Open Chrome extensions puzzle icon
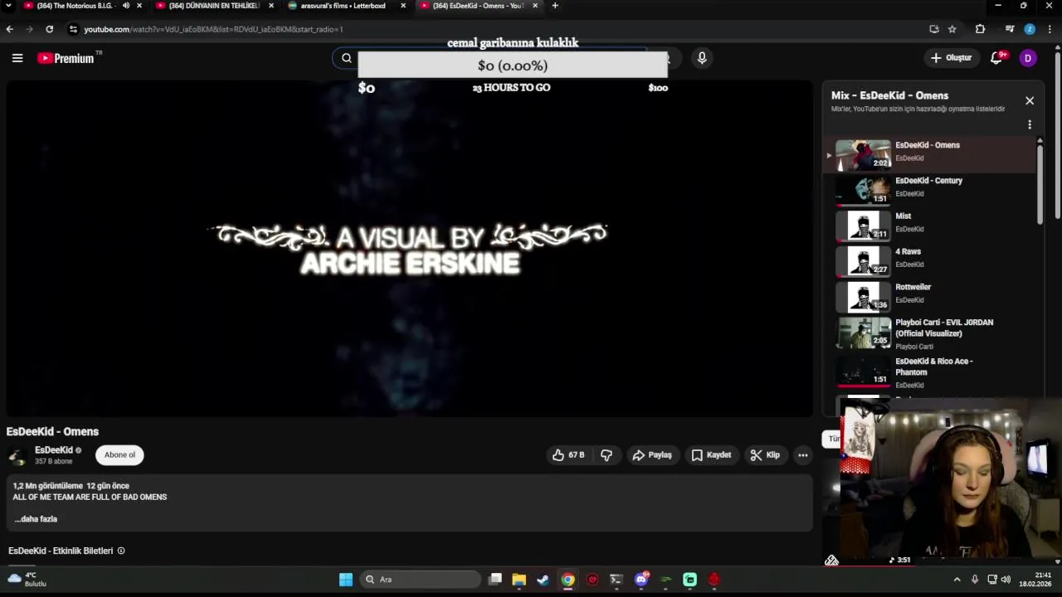Image resolution: width=1062 pixels, height=597 pixels. [980, 29]
